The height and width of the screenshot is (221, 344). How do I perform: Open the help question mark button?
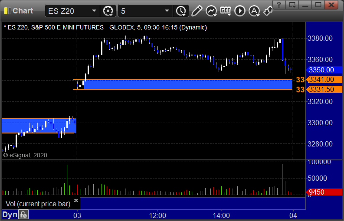tap(279, 5)
